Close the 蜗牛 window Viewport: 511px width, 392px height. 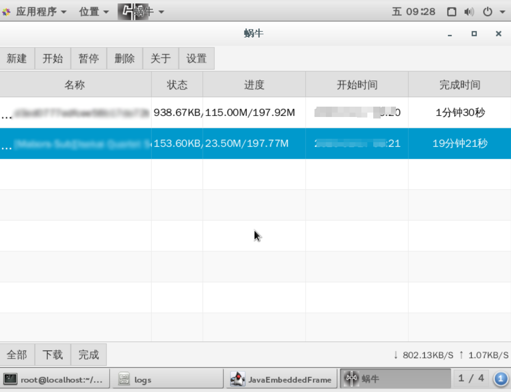point(498,34)
